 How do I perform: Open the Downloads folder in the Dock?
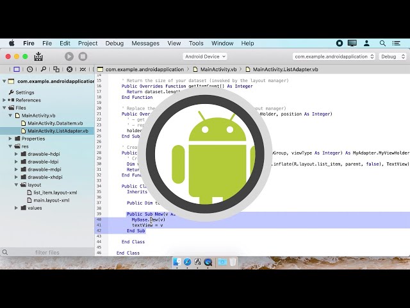tap(222, 262)
